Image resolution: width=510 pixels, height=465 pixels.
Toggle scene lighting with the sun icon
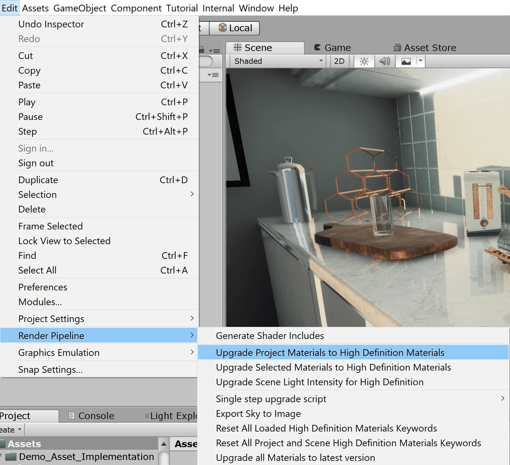click(364, 61)
